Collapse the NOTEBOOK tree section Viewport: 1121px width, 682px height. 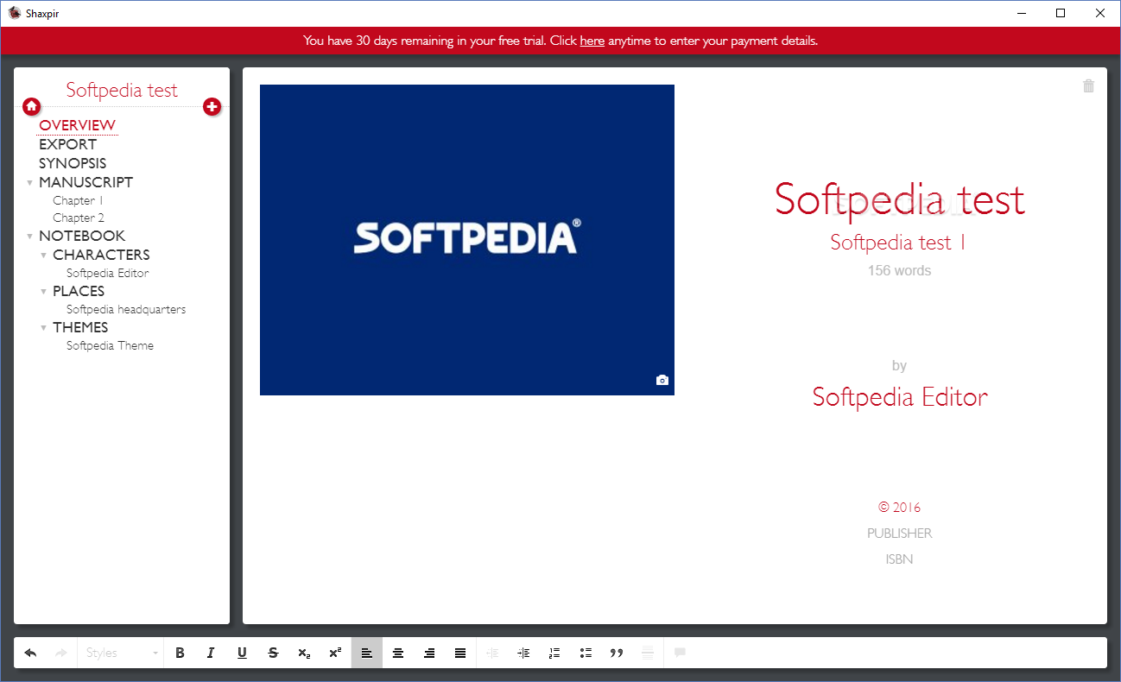[x=29, y=237]
